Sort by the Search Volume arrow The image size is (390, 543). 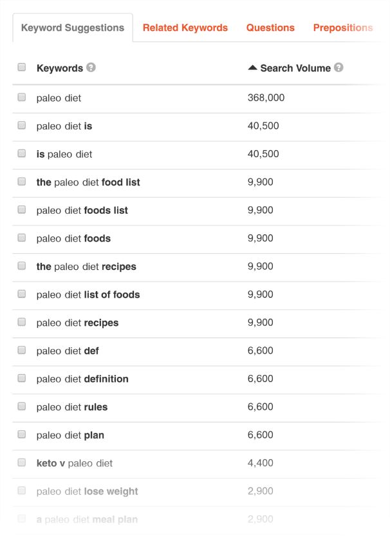pos(252,68)
